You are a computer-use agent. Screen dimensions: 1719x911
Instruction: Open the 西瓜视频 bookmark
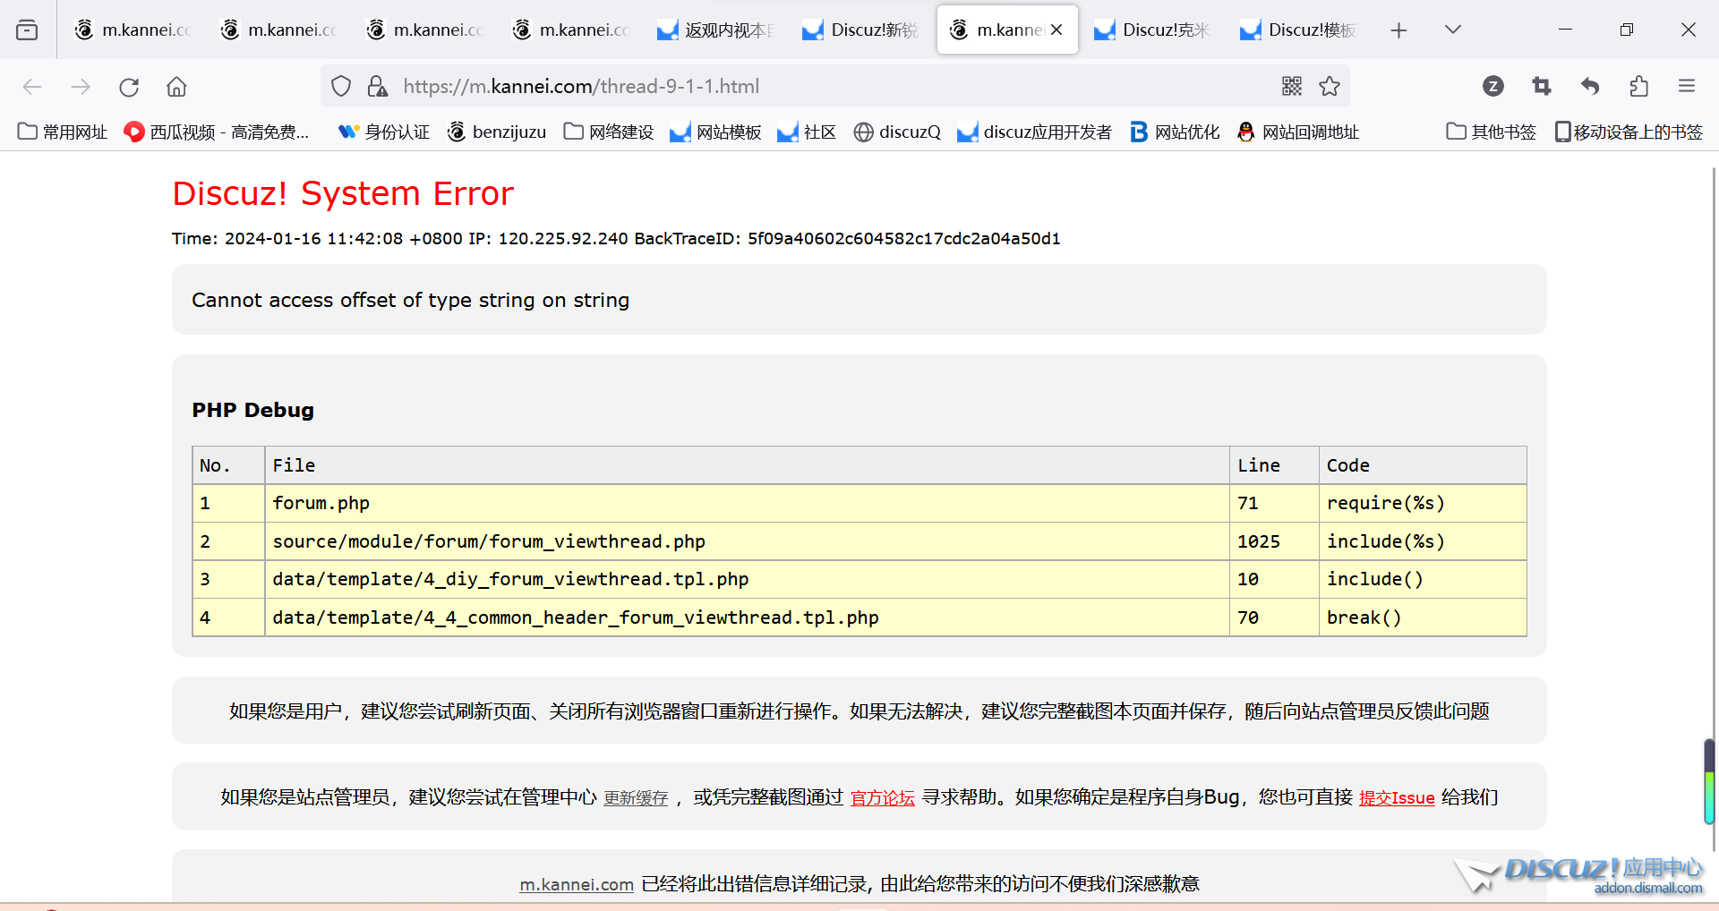217,132
